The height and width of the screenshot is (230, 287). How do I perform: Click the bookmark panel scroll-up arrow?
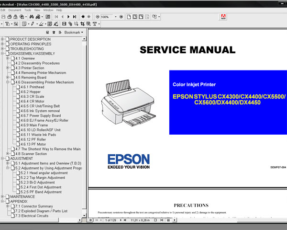(84, 39)
